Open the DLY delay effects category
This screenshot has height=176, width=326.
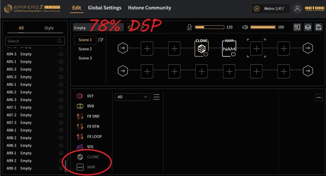click(x=85, y=96)
